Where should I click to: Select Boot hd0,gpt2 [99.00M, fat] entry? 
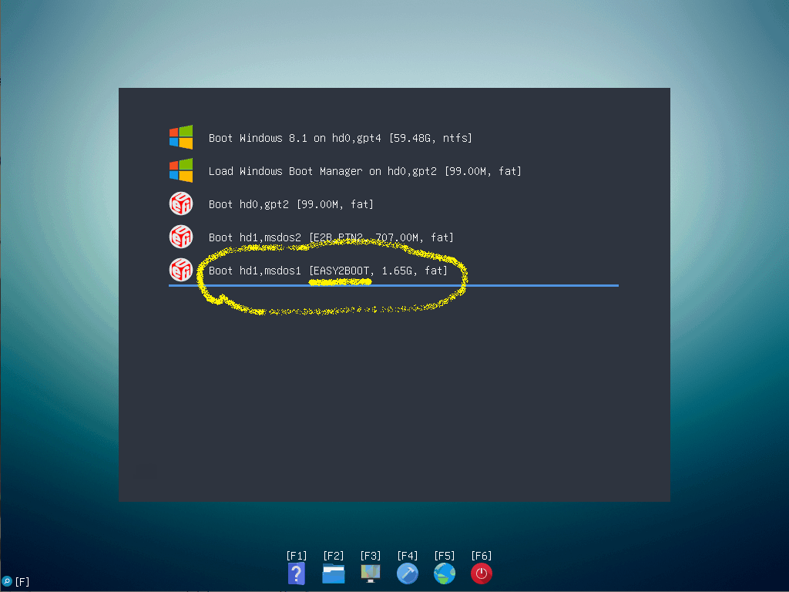pos(394,203)
